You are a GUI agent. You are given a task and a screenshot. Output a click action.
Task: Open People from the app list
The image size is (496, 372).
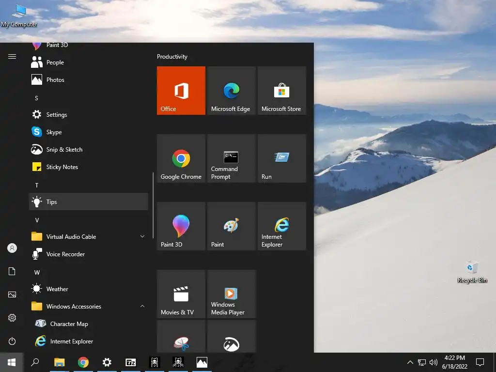pyautogui.click(x=89, y=62)
